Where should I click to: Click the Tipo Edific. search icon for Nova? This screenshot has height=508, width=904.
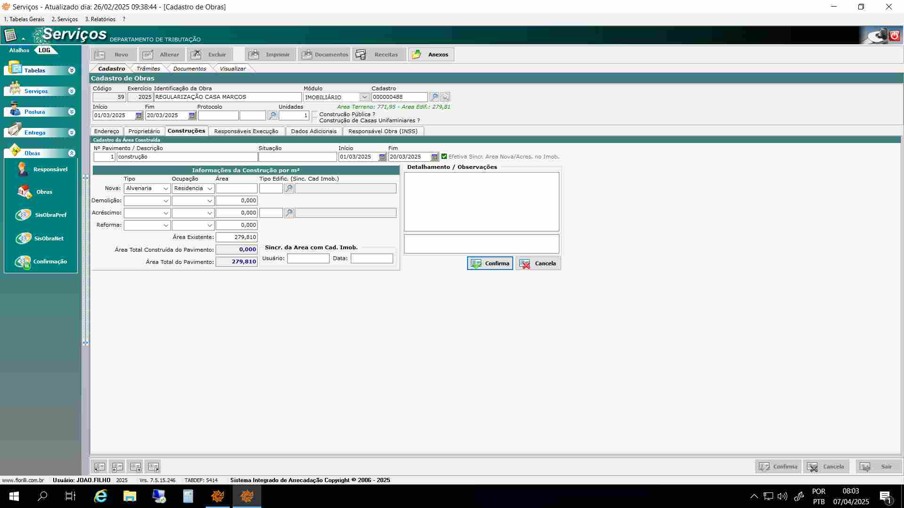pos(289,189)
